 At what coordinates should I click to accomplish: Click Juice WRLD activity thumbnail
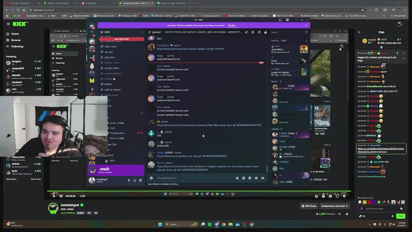click(x=304, y=49)
